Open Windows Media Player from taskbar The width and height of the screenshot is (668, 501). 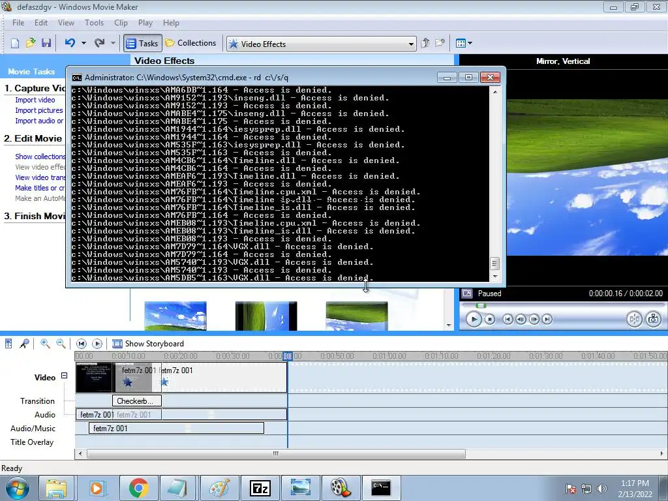[97, 488]
